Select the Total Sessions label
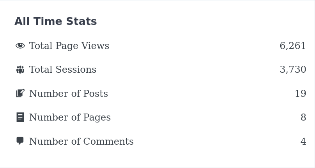315x168 pixels. click(x=63, y=70)
